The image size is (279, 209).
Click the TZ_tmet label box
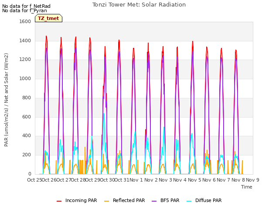48,18
